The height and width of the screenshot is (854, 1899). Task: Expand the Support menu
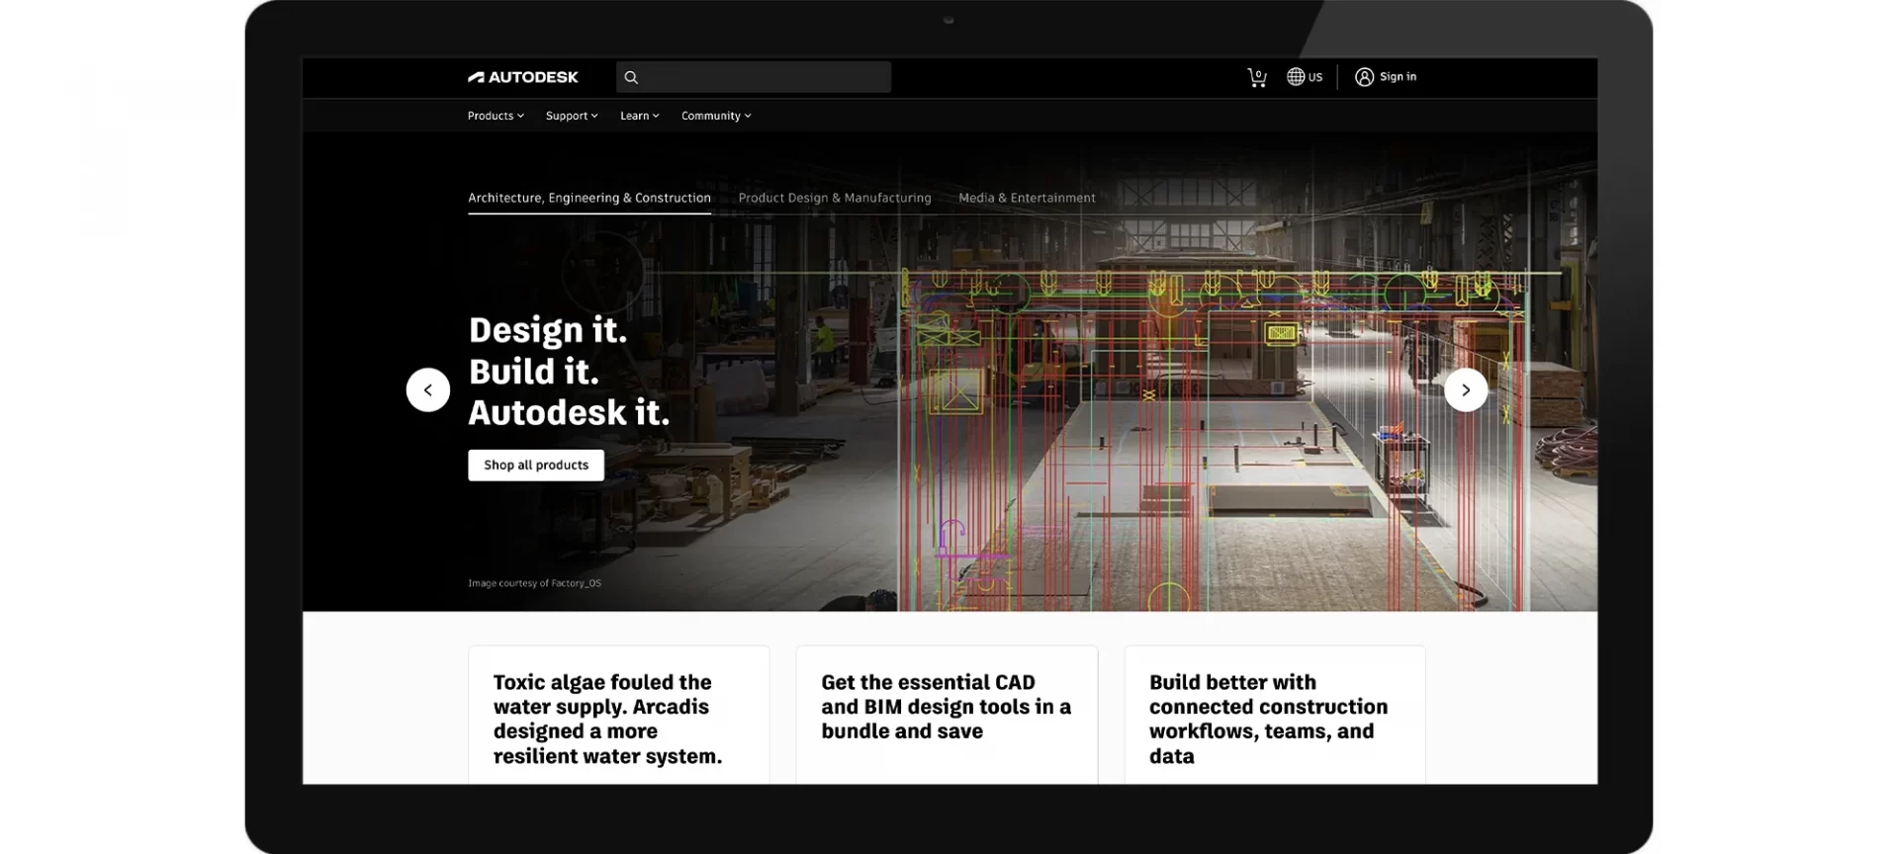572,116
